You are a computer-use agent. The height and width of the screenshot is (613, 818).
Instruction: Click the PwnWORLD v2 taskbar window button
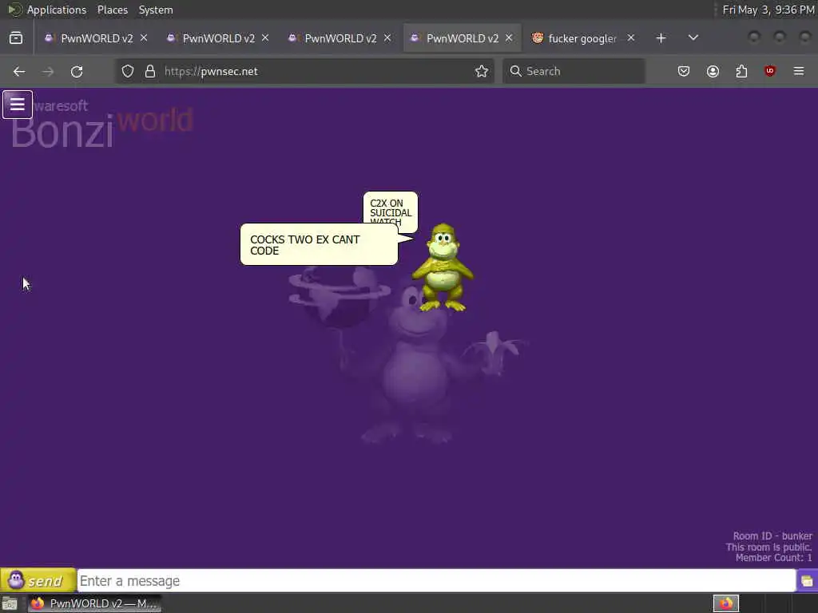coord(95,603)
